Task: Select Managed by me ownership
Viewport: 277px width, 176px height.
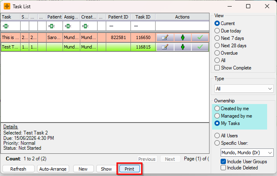Action: click(217, 116)
